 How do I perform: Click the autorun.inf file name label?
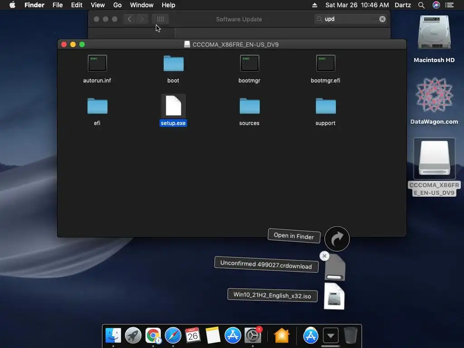tap(97, 81)
